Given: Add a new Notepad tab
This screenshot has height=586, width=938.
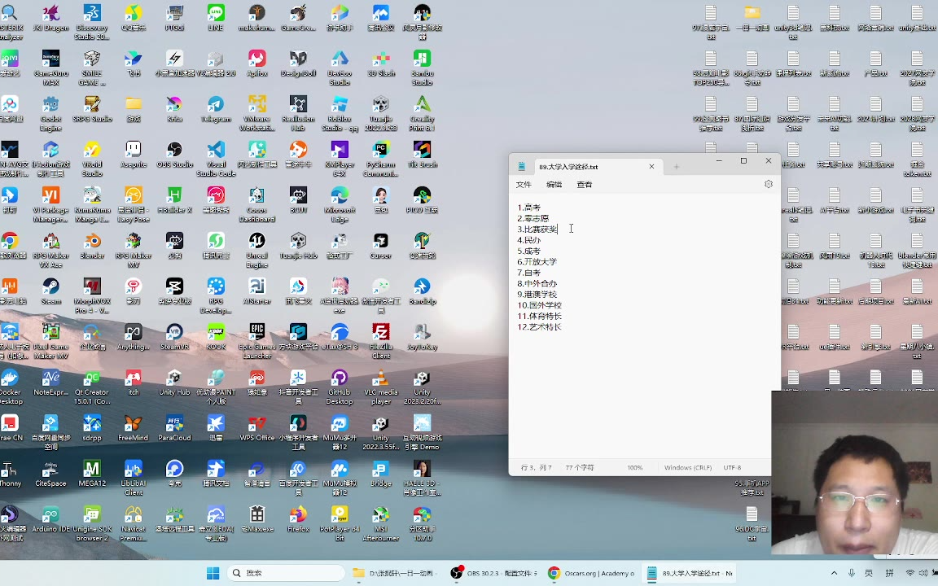Looking at the screenshot, I should (x=677, y=167).
